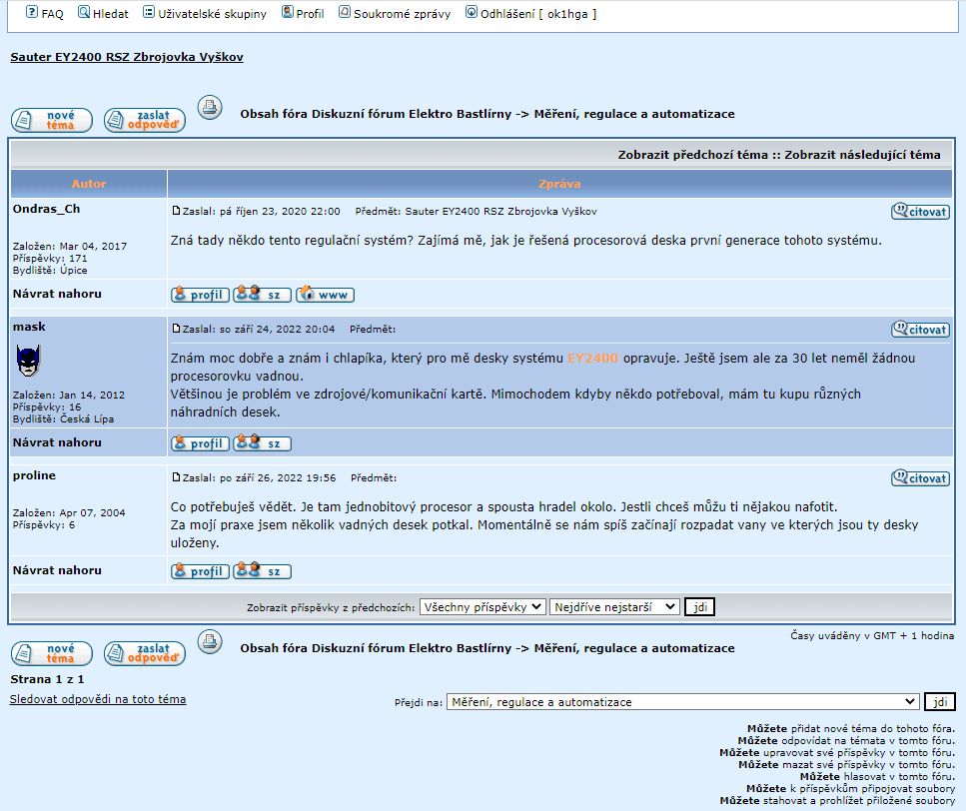Send private message to mask
This screenshot has width=966, height=811.
click(262, 443)
